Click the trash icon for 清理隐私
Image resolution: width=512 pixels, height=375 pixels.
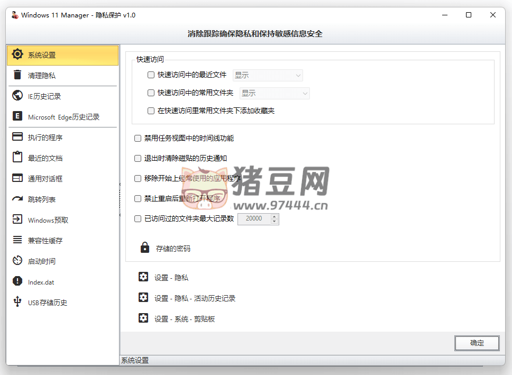(x=17, y=75)
